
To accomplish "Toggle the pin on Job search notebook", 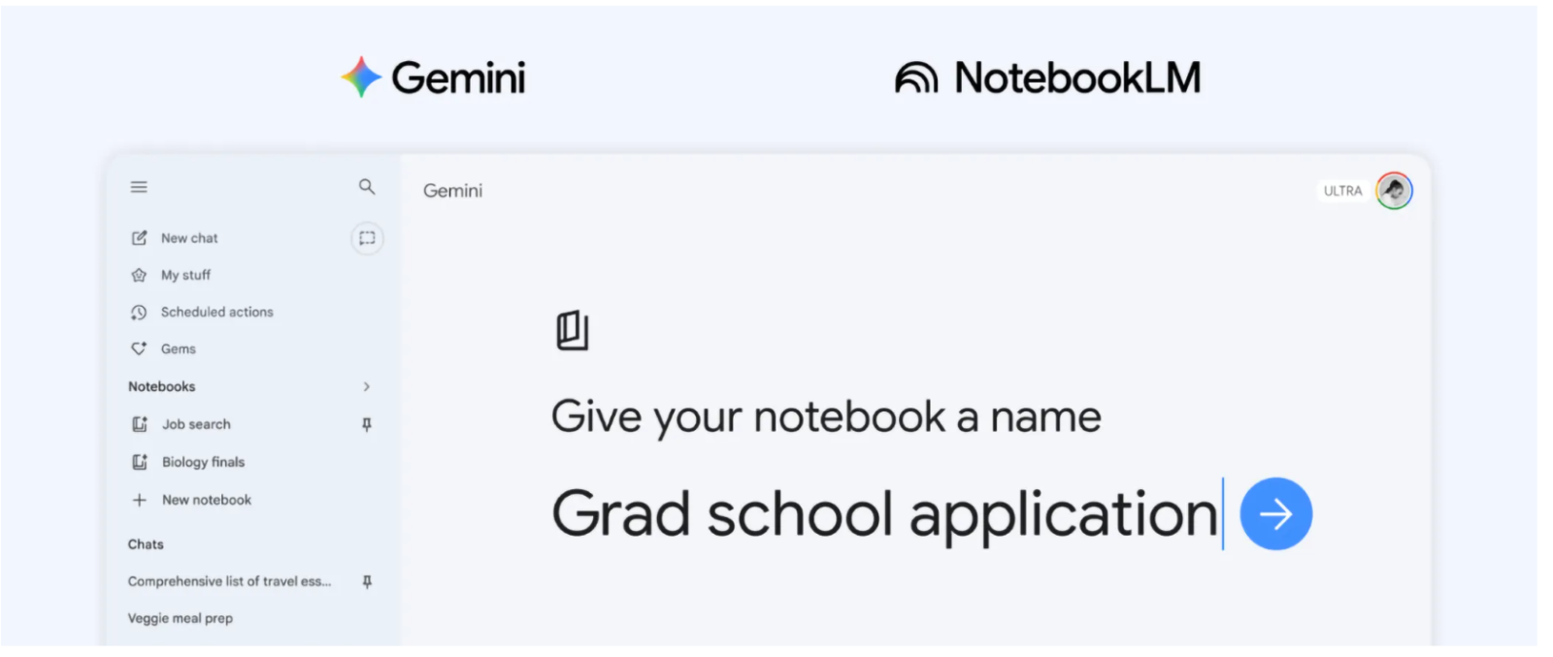I will click(x=367, y=424).
